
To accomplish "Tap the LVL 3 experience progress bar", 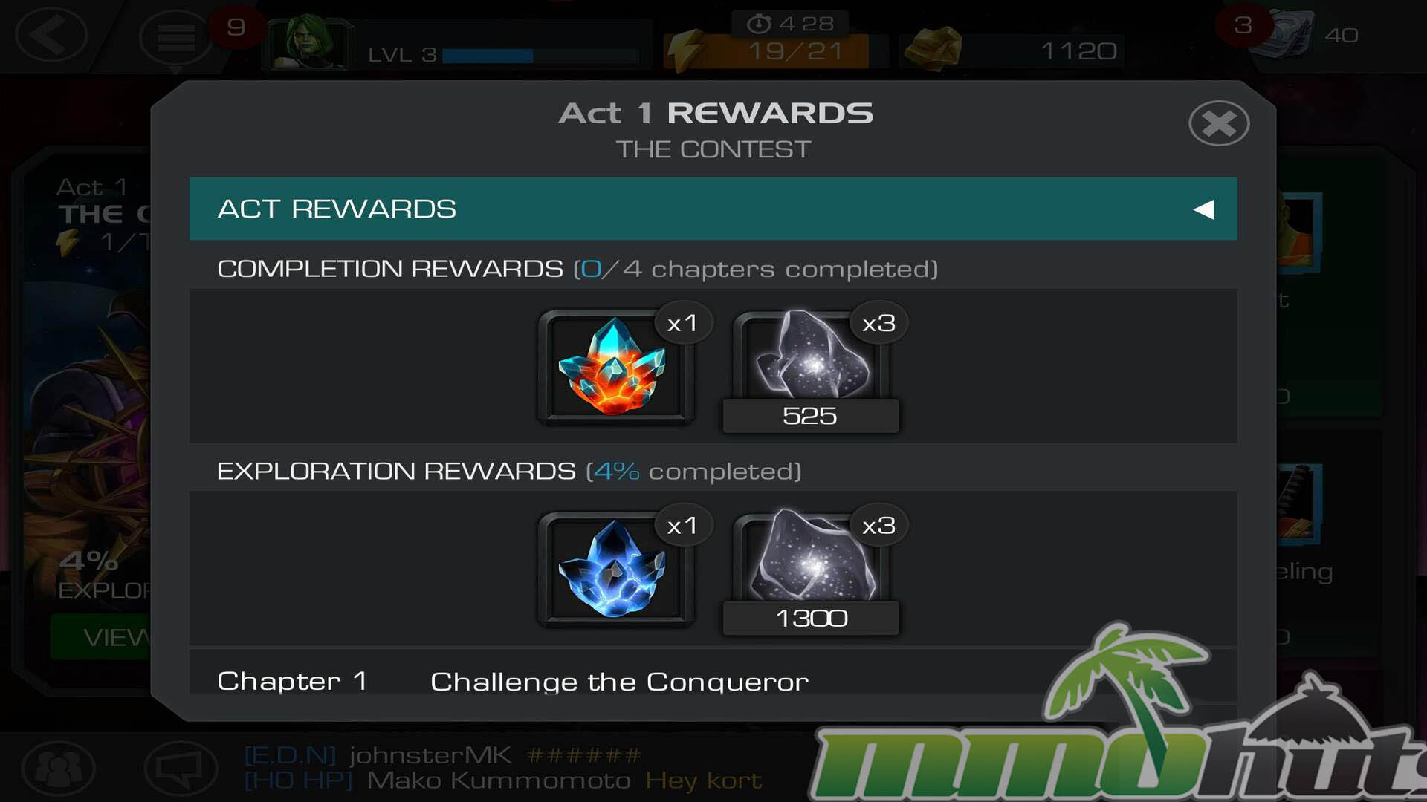I will tap(540, 56).
